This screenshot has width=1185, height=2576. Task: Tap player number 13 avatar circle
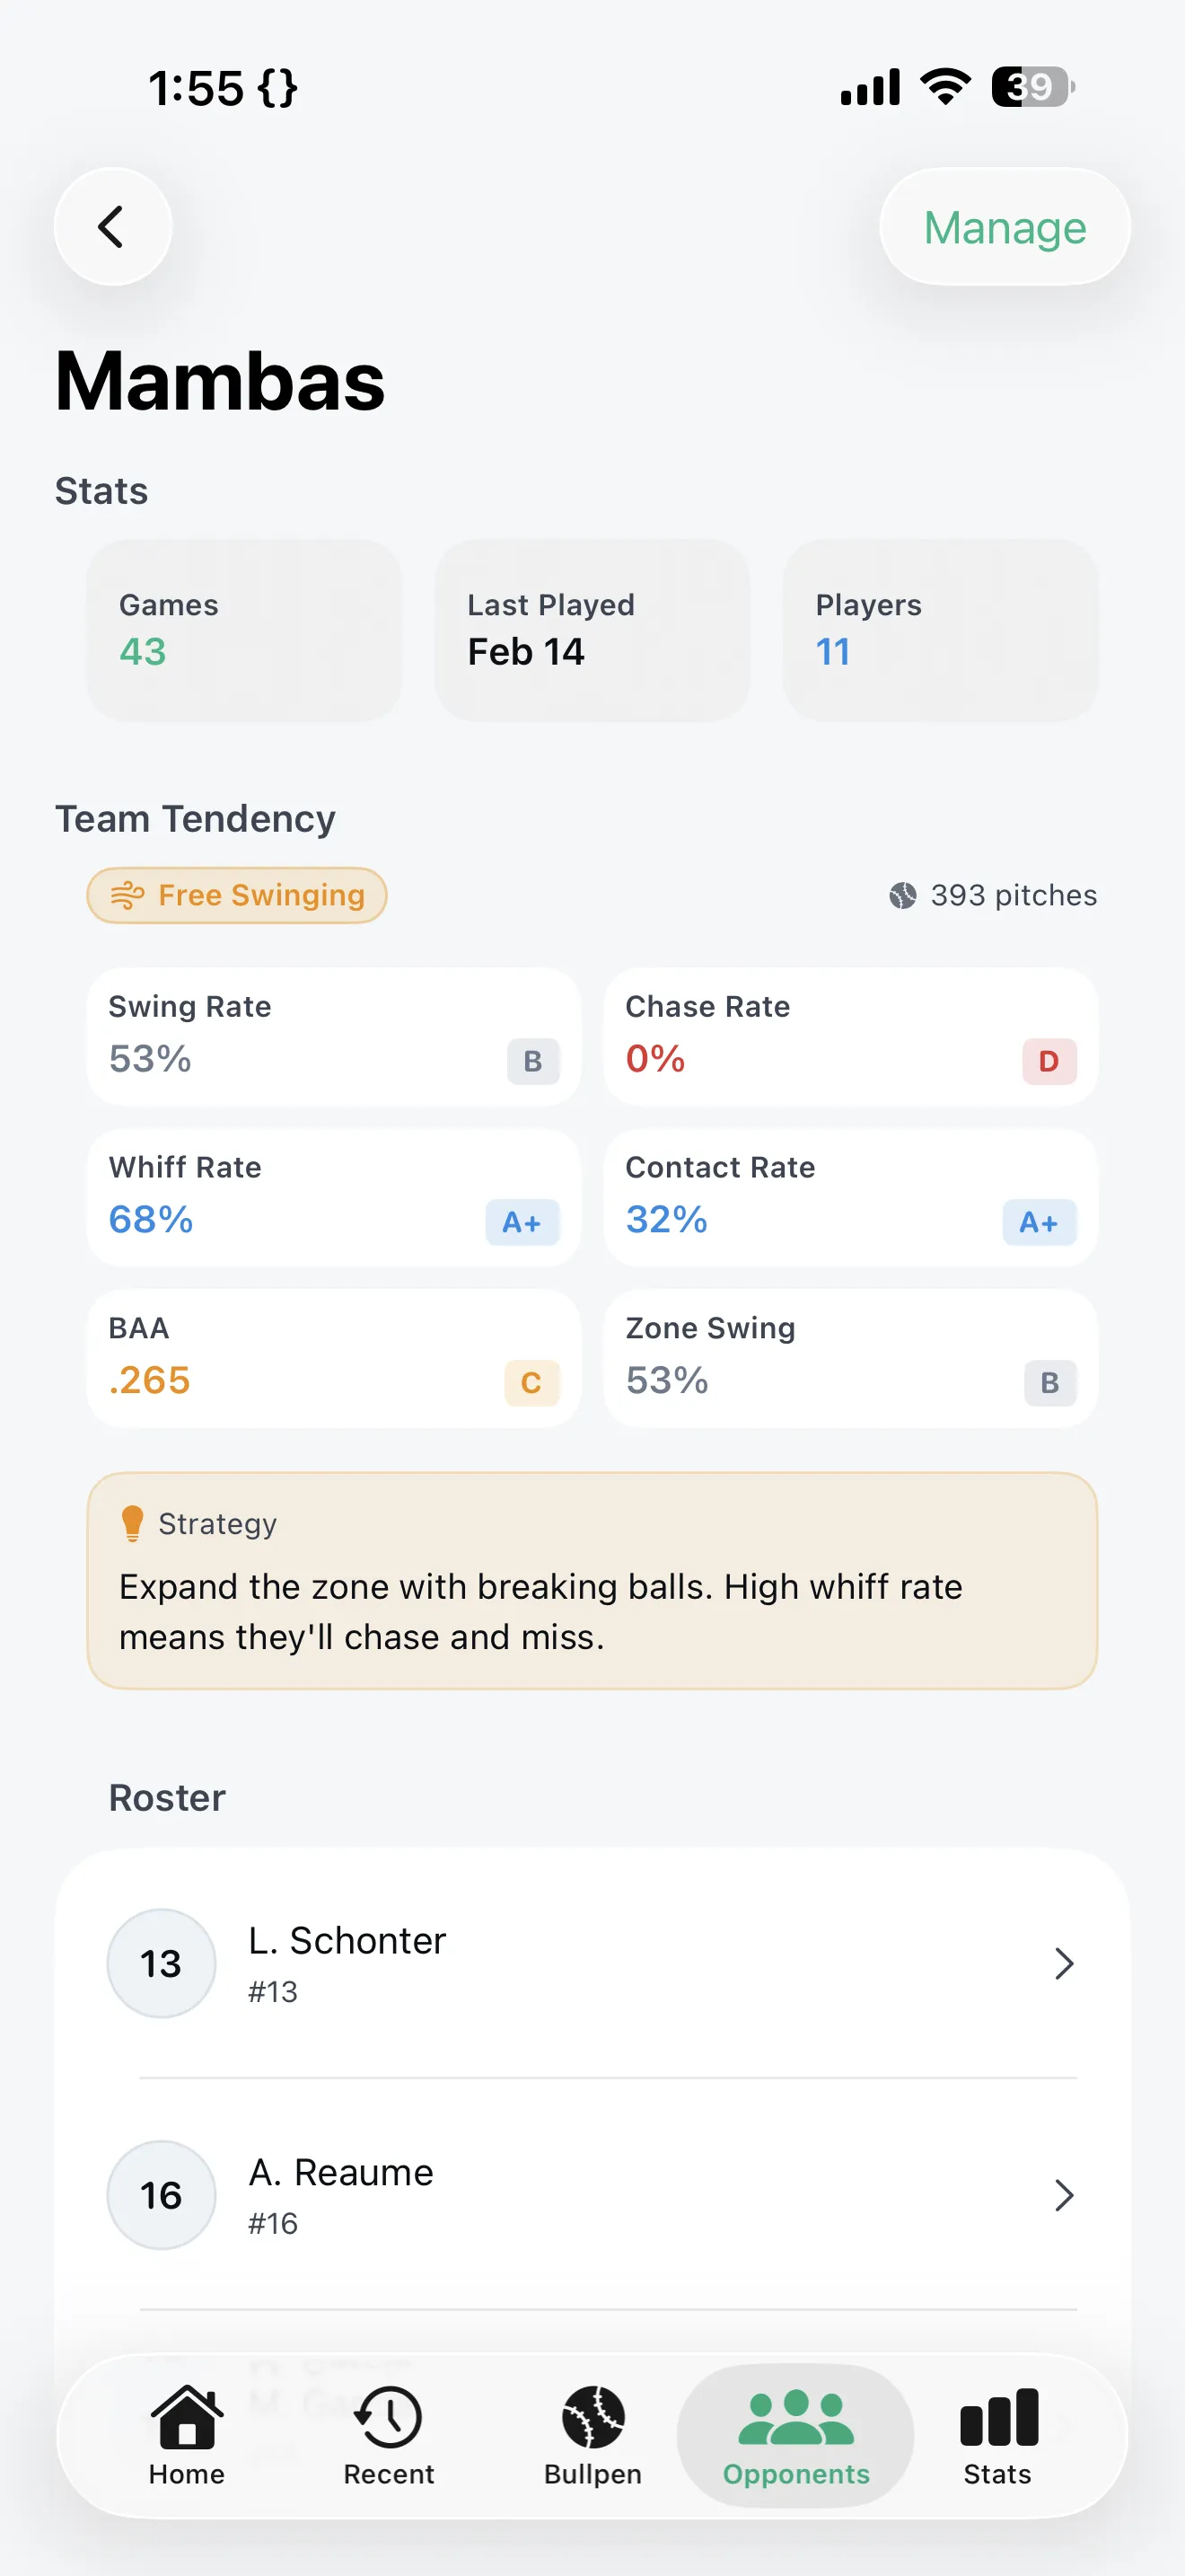coord(161,1963)
